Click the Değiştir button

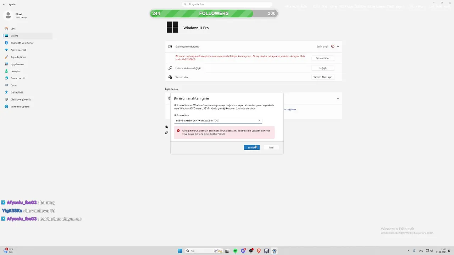tap(323, 68)
